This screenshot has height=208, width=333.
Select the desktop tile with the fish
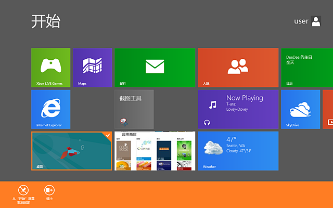point(72,151)
